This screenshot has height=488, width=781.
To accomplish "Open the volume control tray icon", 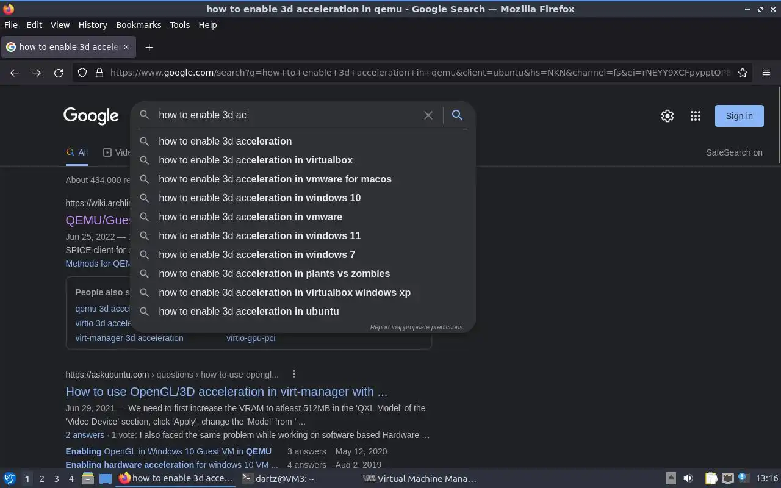I will coord(688,478).
